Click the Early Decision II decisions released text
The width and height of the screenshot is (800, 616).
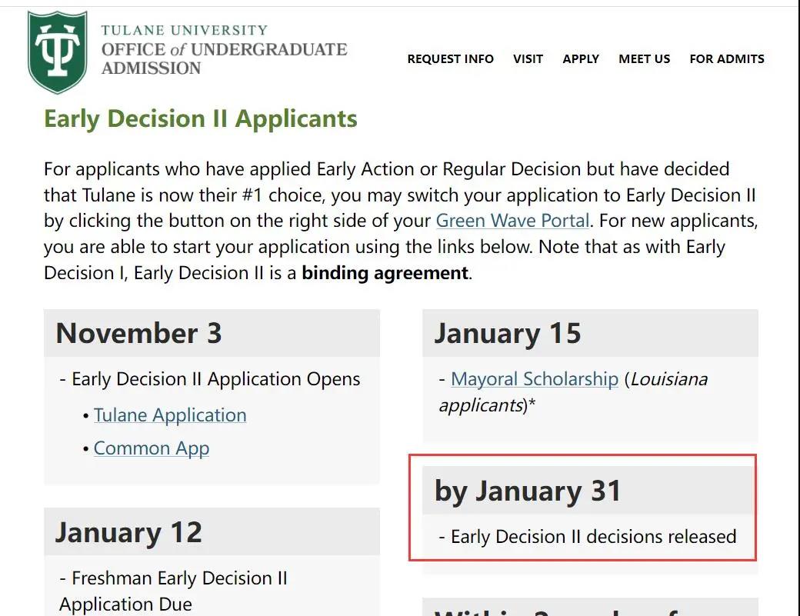(593, 537)
